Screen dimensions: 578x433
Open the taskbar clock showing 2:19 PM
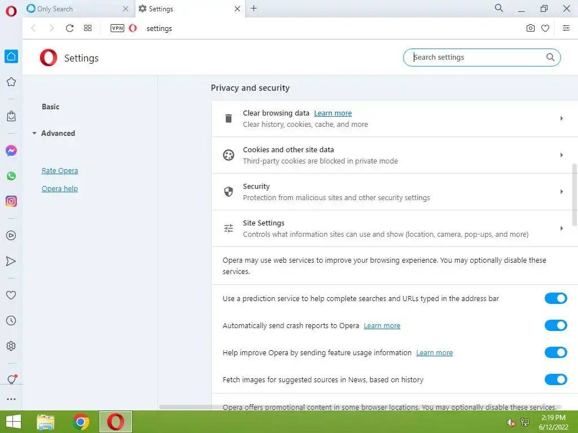[553, 422]
